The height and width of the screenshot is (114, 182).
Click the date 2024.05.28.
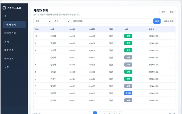click(154, 79)
